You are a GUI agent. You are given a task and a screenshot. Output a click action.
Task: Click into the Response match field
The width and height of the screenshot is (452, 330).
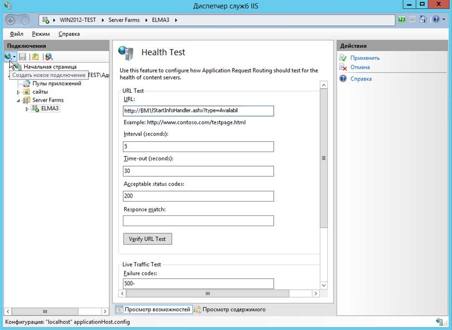tap(198, 221)
